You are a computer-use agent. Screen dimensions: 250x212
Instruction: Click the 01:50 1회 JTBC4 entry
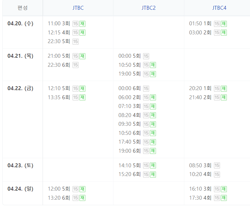point(200,24)
